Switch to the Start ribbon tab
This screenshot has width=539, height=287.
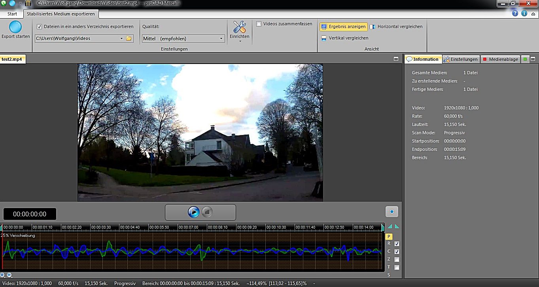coord(12,14)
